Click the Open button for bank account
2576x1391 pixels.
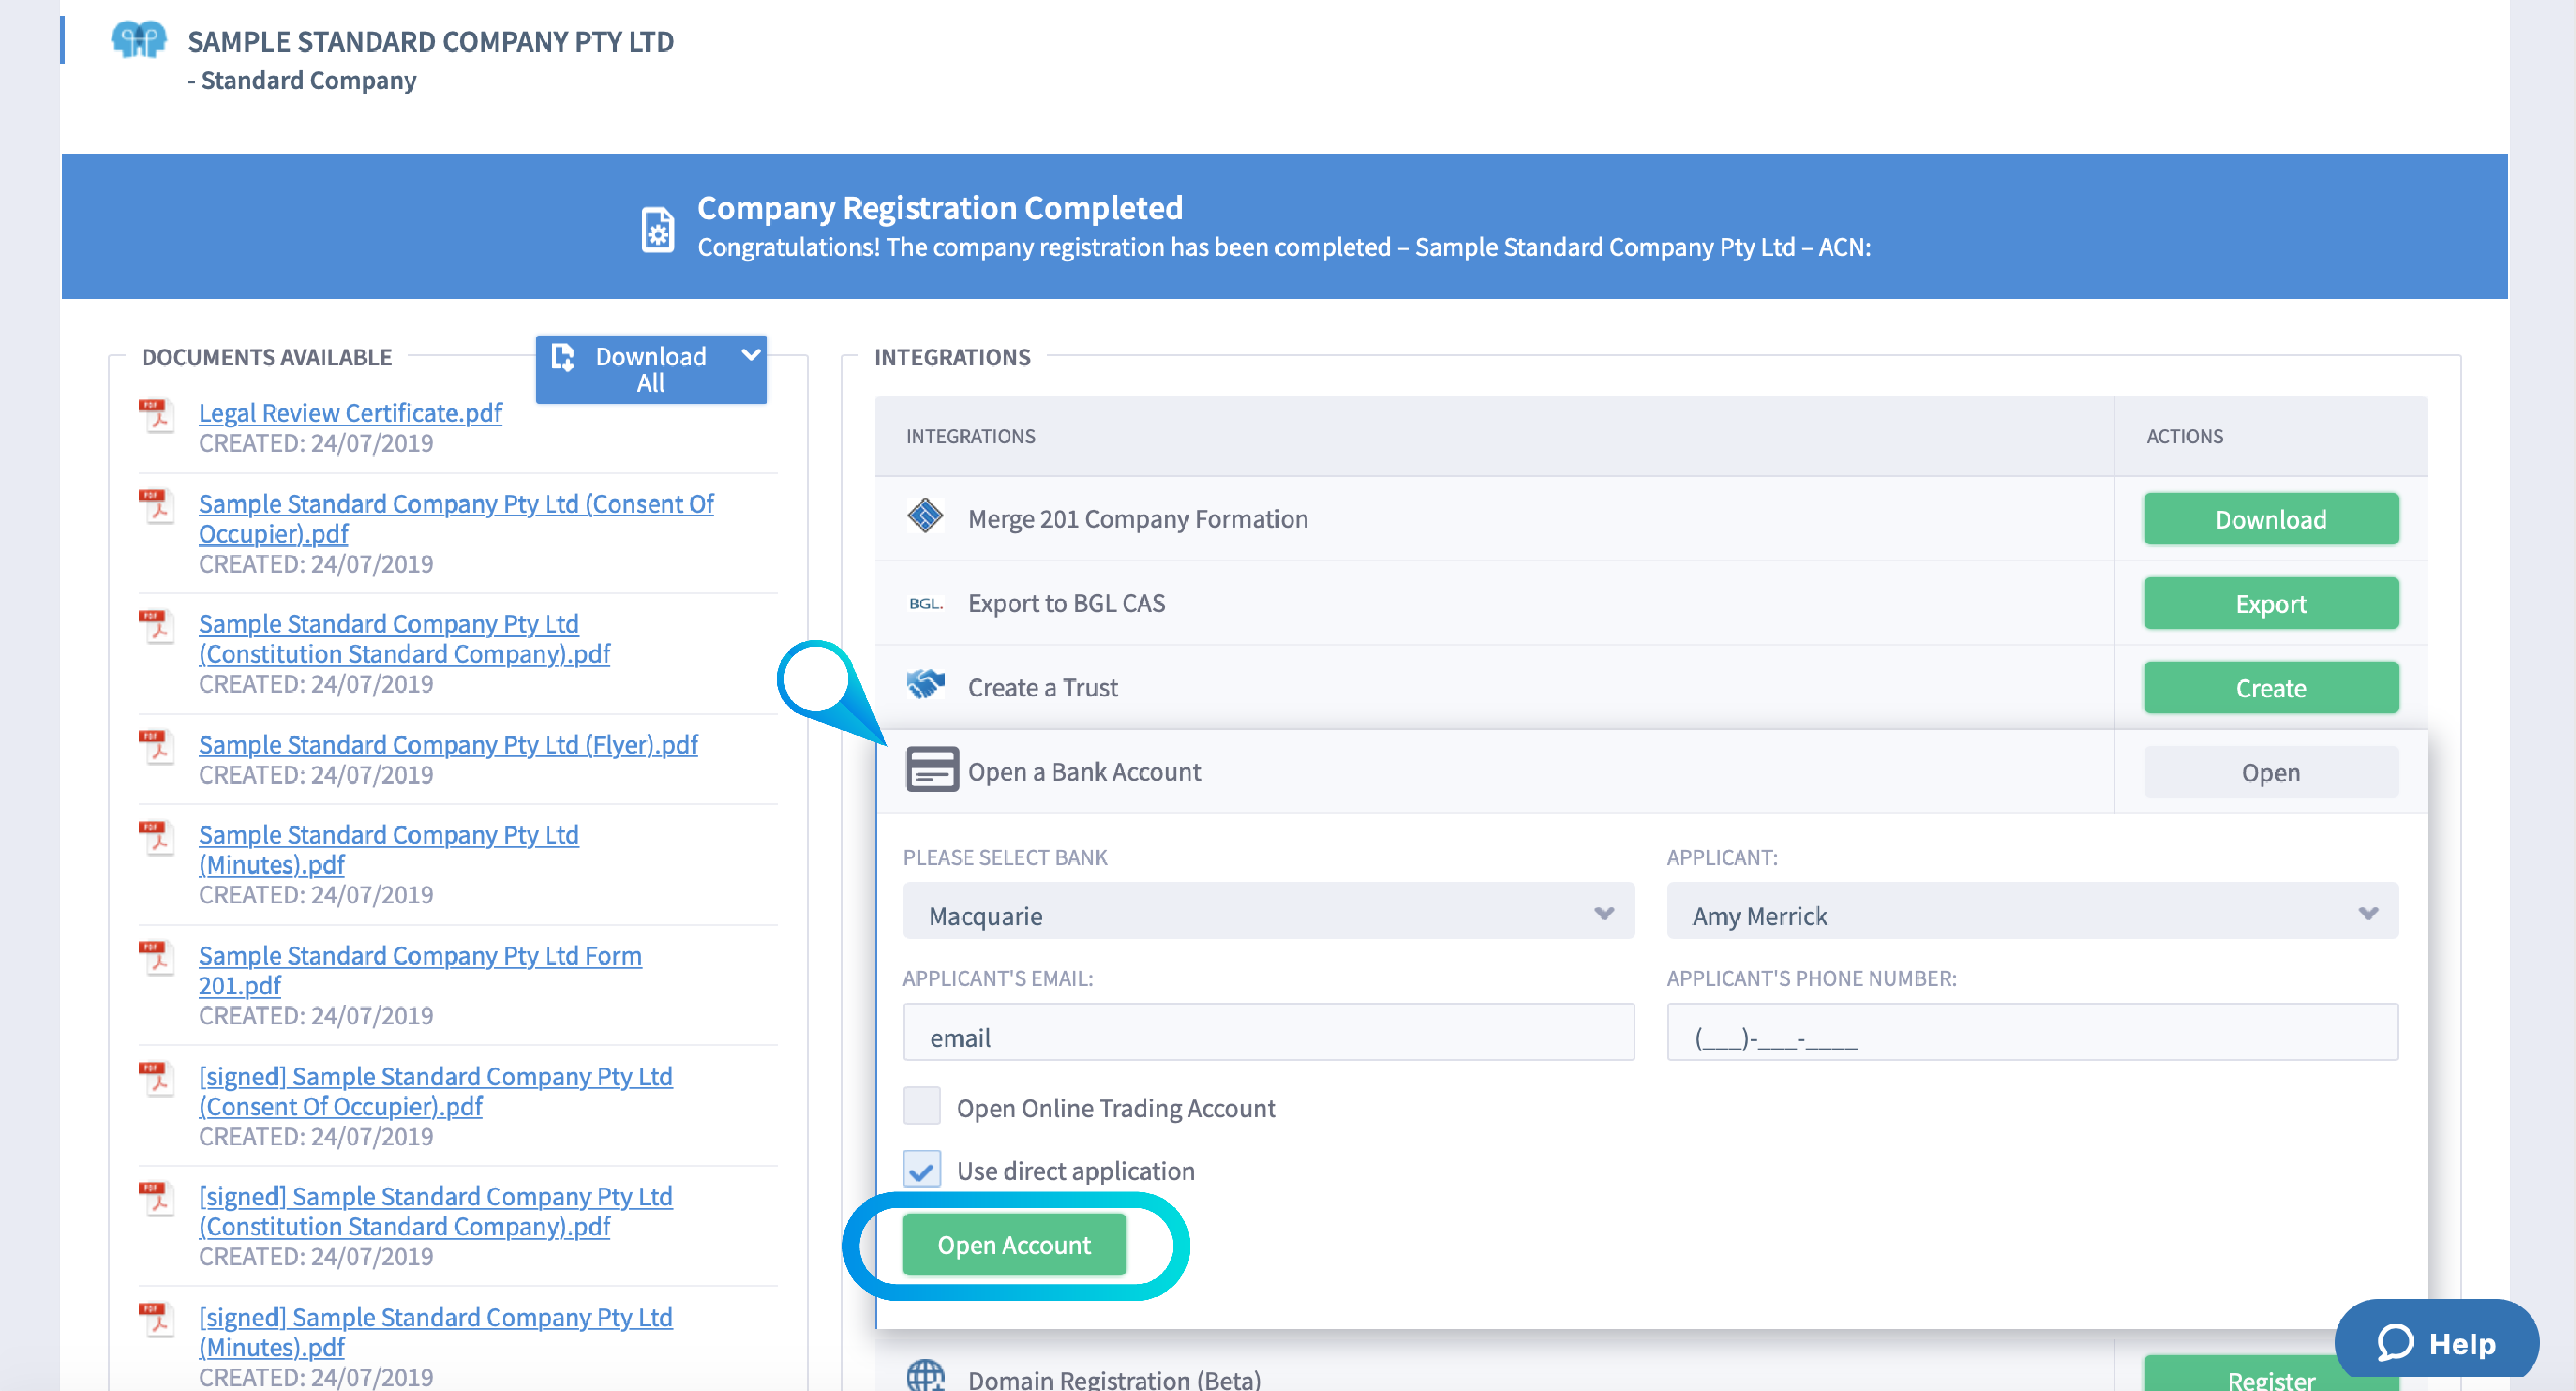[x=2270, y=772]
